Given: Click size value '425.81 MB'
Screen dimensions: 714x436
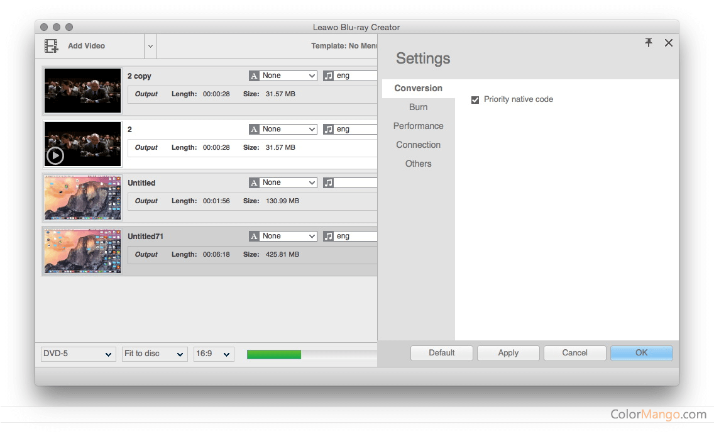Looking at the screenshot, I should [x=282, y=255].
